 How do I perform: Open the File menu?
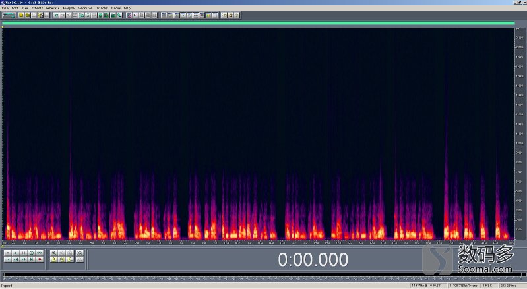4,8
